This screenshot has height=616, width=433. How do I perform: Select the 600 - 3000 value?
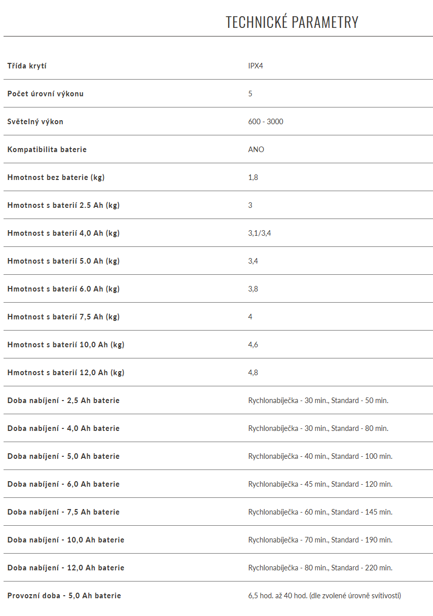click(x=266, y=122)
